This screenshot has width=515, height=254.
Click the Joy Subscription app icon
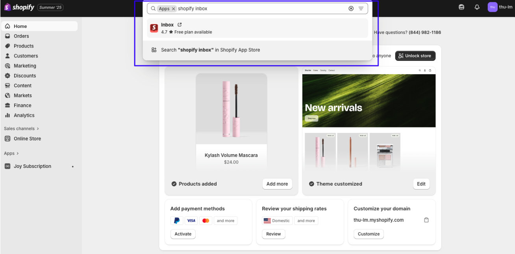pyautogui.click(x=7, y=166)
